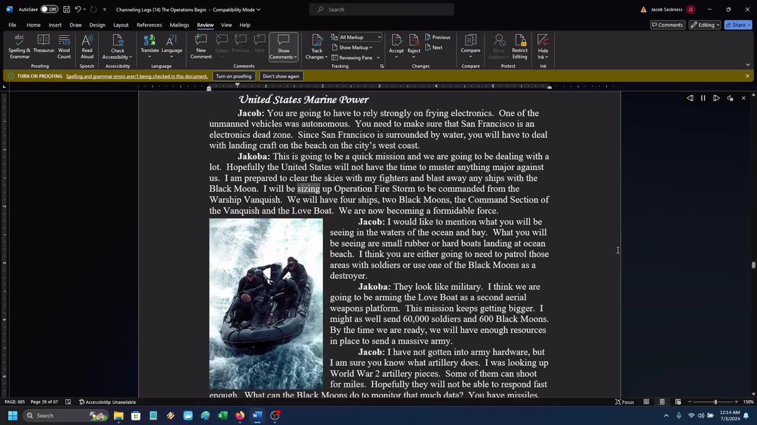
Task: Expand Show Markup options
Action: pyautogui.click(x=352, y=48)
